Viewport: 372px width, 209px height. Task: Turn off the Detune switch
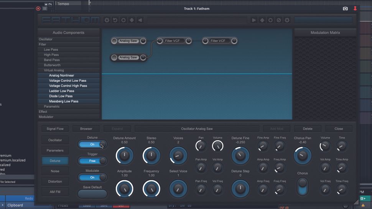click(92, 145)
